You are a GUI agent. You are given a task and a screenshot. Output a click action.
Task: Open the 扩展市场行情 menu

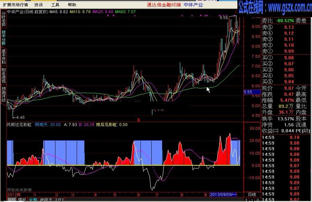(x=15, y=5)
